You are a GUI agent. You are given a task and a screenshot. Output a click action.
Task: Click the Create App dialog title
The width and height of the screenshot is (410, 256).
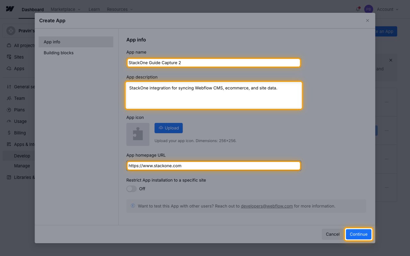pos(52,20)
